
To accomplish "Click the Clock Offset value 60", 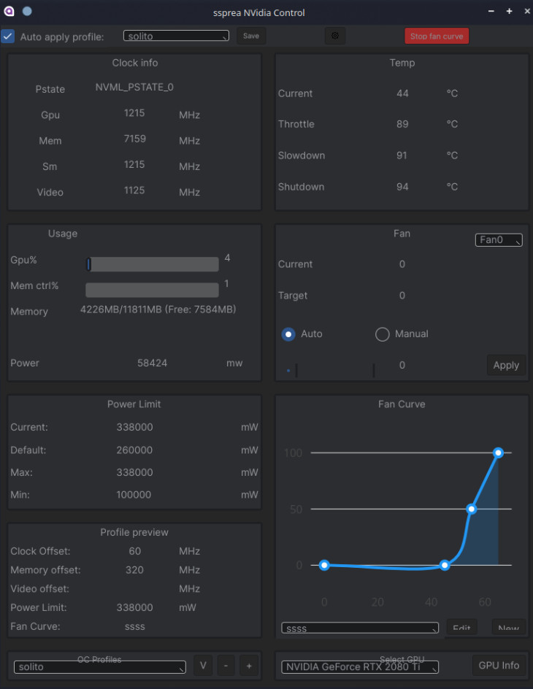I will coord(134,551).
